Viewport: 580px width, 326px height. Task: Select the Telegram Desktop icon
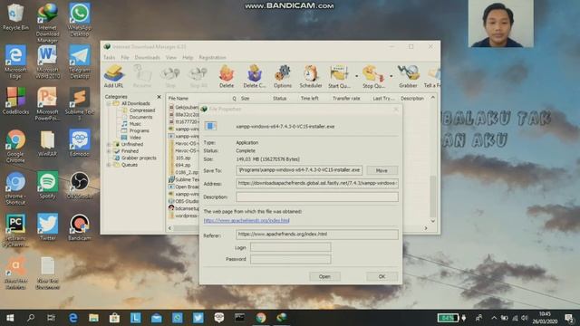(79, 62)
